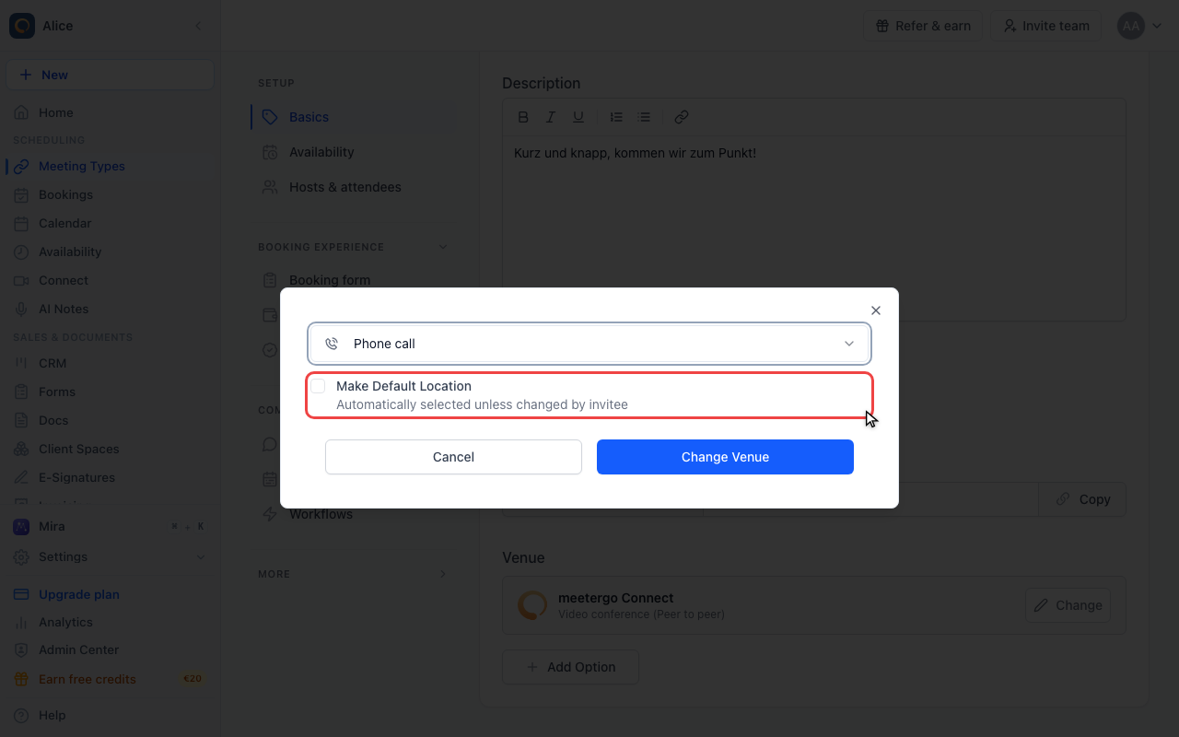Expand the Booking Experience section chevron
Viewport: 1179px width, 737px height.
tap(443, 247)
